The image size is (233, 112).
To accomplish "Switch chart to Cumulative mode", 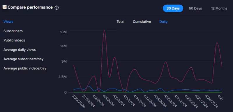I will click(142, 22).
